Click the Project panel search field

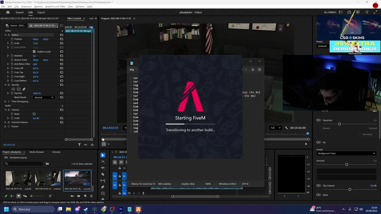tap(24, 164)
